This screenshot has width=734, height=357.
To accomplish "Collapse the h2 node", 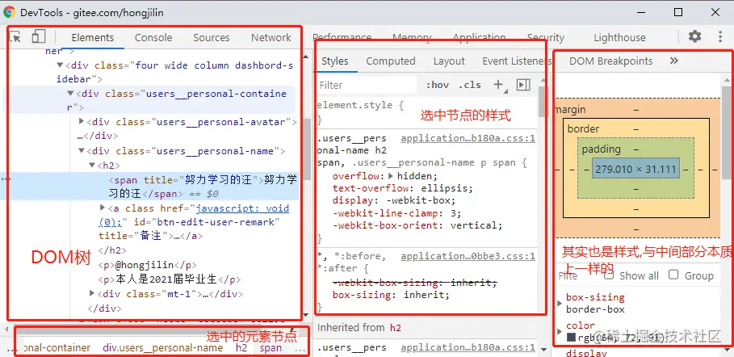I will pos(92,165).
